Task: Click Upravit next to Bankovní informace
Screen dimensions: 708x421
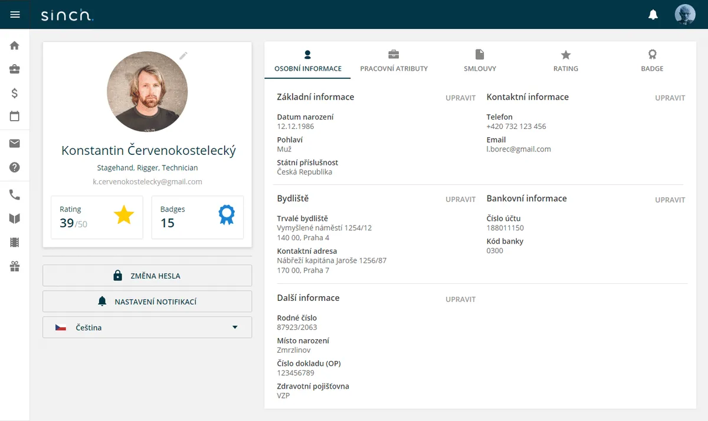Action: pos(670,200)
